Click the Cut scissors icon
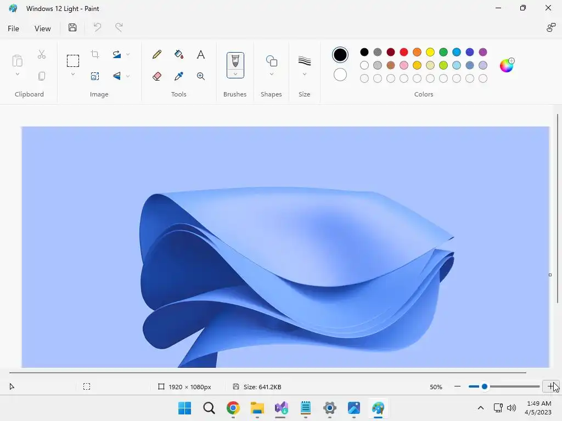Viewport: 562px width, 421px height. point(42,54)
